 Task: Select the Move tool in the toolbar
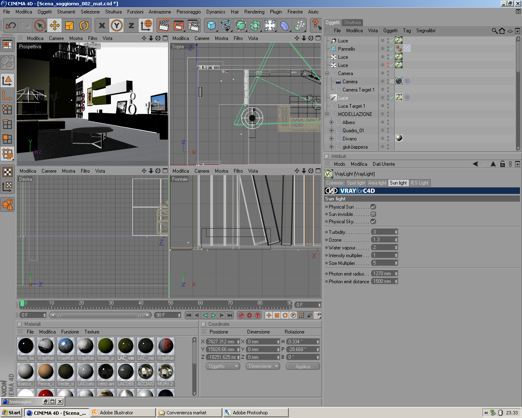(55, 26)
